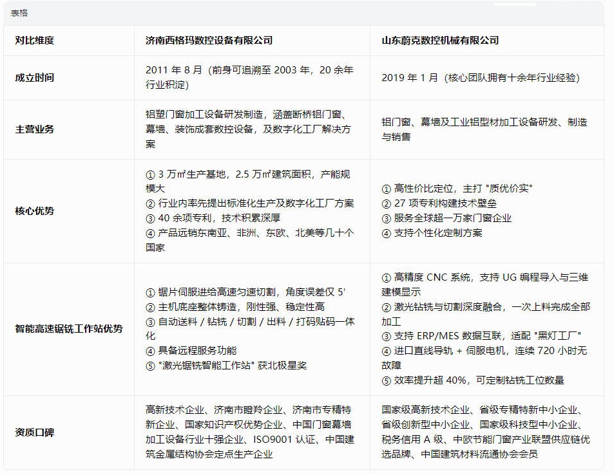Screen dimensions: 614x475
Task: Click line 服务全球超一万家门窗企业
Action: tap(446, 218)
